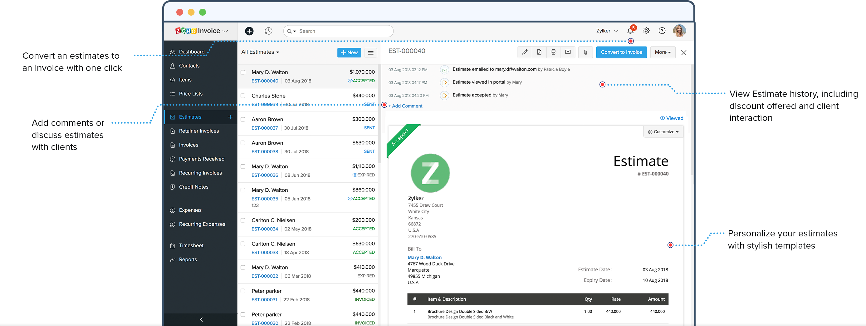Image resolution: width=866 pixels, height=326 pixels.
Task: Open notifications via the bell icon
Action: click(630, 31)
